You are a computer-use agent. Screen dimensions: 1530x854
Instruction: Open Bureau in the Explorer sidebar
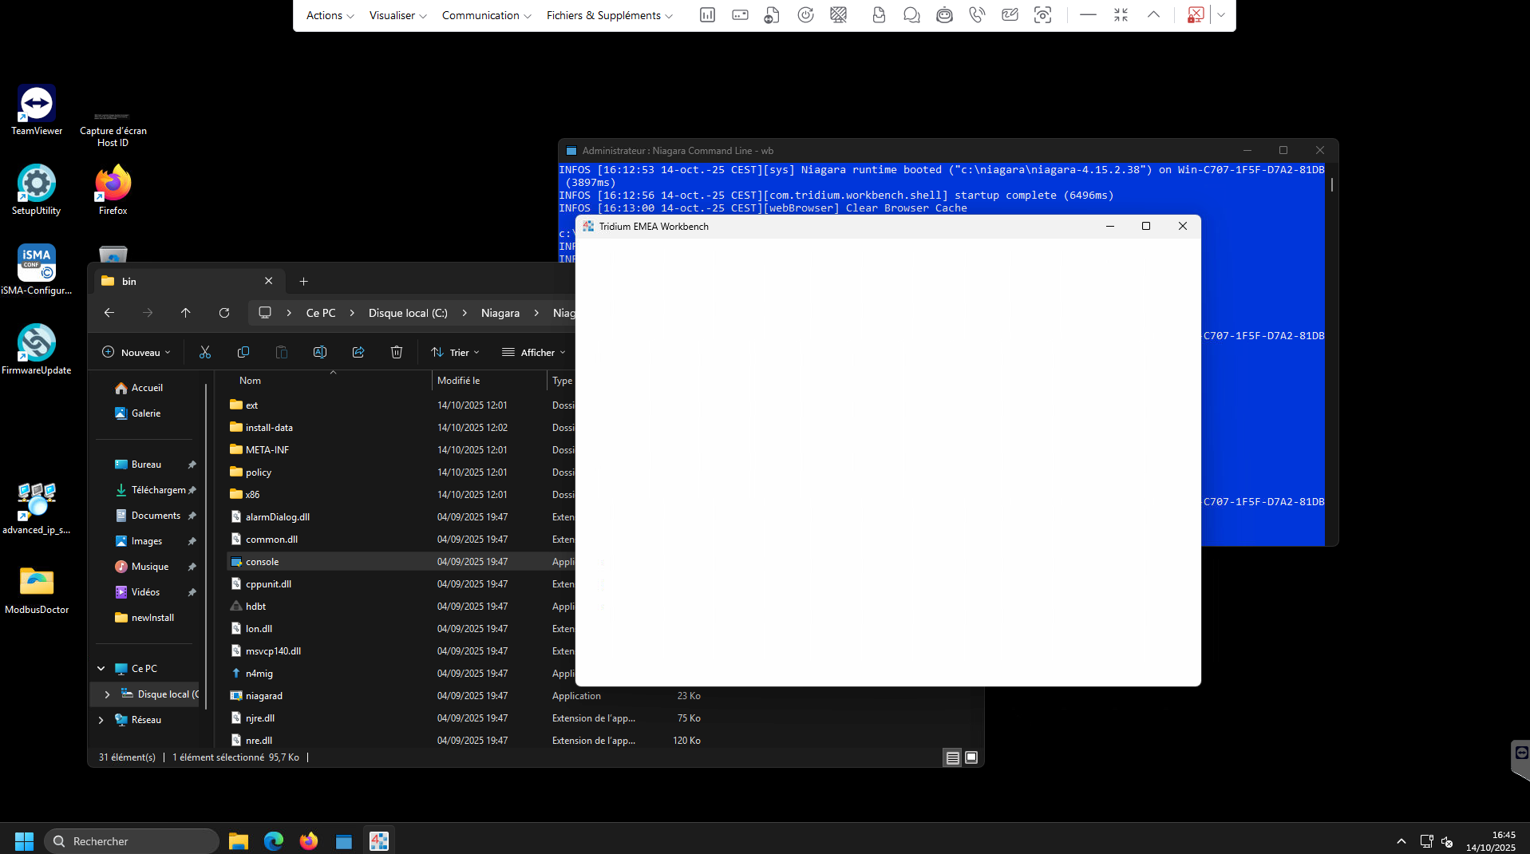click(x=148, y=465)
